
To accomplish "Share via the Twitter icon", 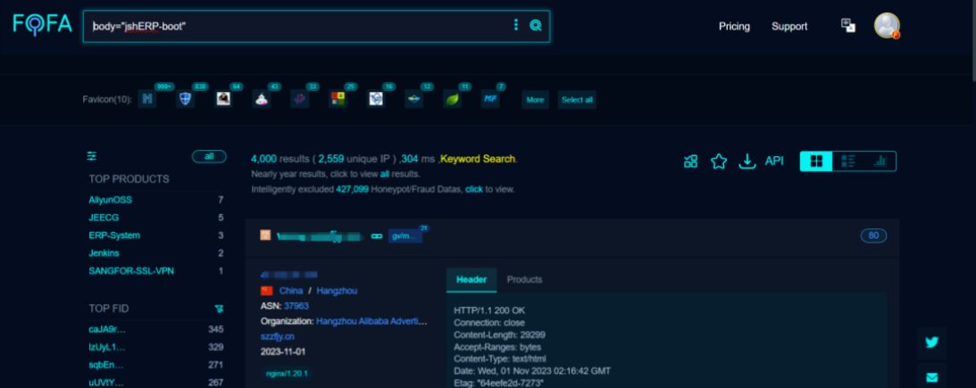I will click(x=932, y=343).
